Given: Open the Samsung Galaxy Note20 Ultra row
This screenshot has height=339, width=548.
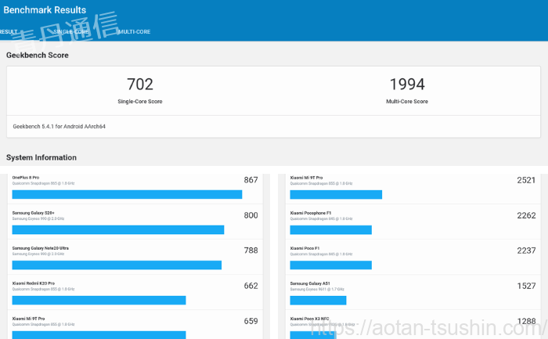Looking at the screenshot, I should [40, 248].
